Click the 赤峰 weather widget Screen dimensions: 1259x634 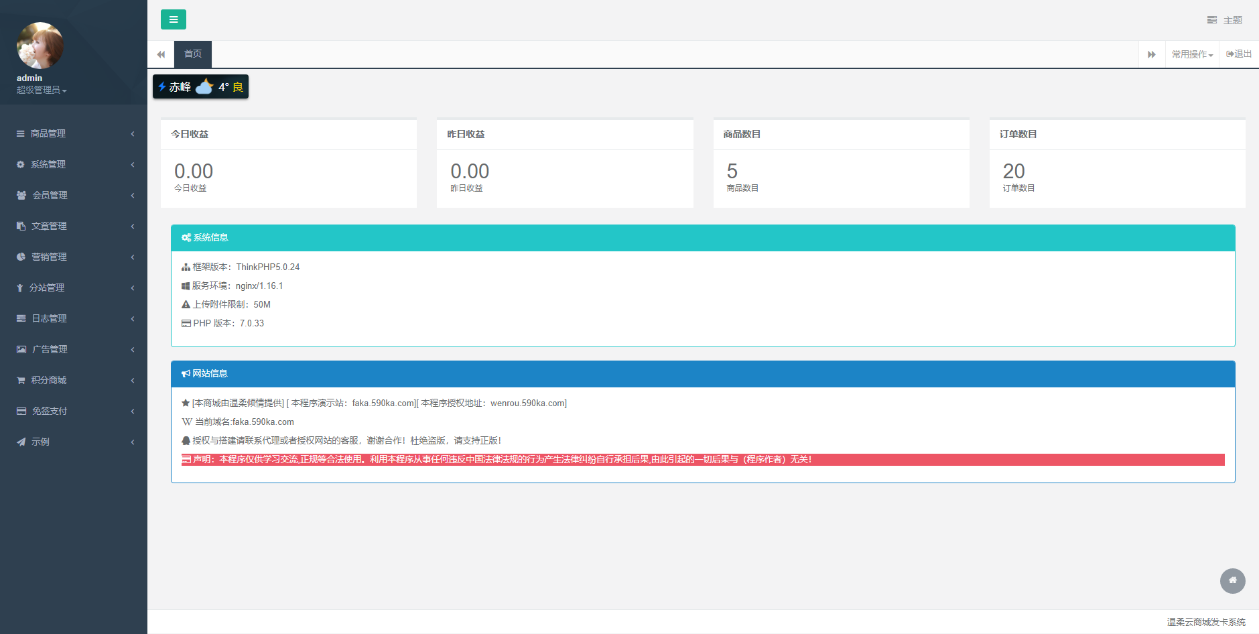200,86
